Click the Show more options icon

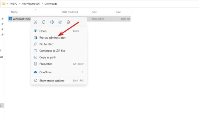coord(36,81)
